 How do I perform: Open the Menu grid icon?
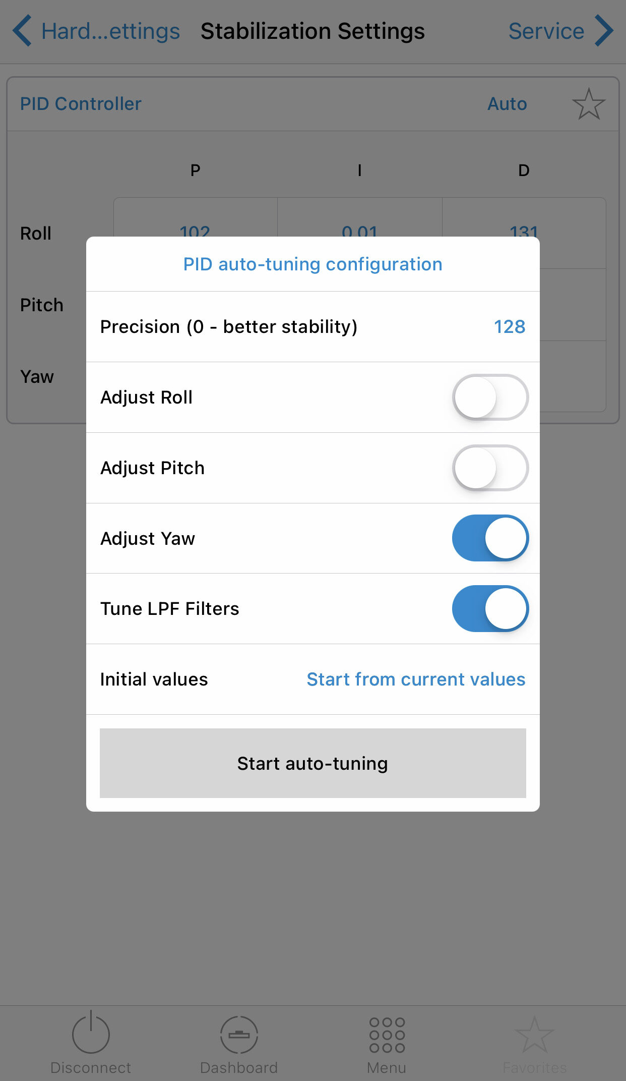click(x=387, y=1035)
